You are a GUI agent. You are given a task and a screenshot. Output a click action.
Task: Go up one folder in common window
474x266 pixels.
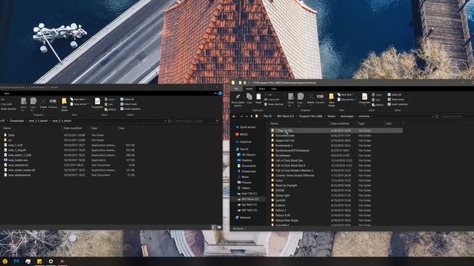click(251, 116)
